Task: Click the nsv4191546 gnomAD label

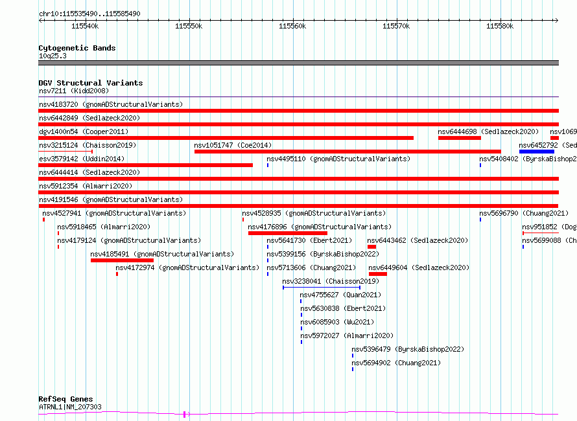Action: click(x=111, y=199)
